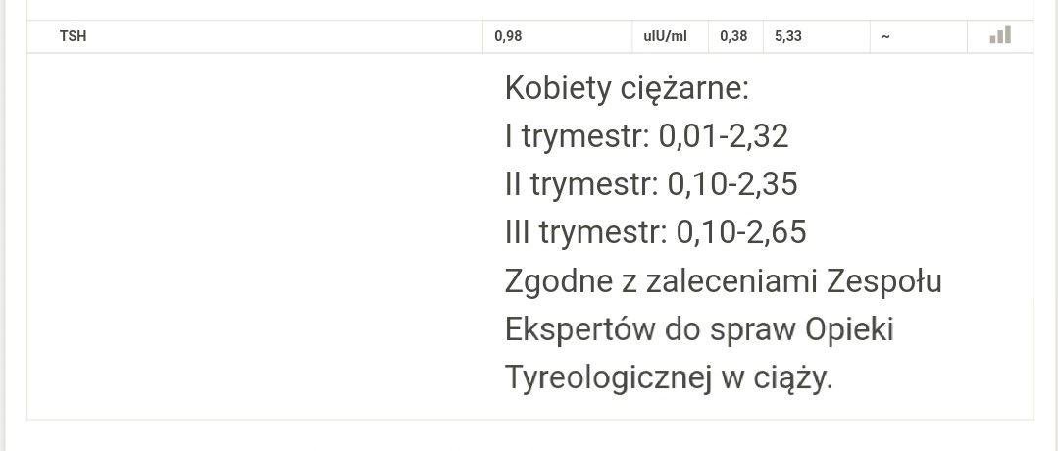Click the range value 0,10-2,35
1058x451 pixels.
[732, 184]
